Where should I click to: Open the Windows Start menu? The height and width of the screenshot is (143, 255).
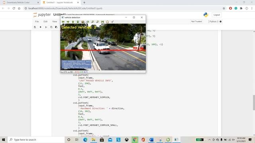pyautogui.click(x=4, y=139)
